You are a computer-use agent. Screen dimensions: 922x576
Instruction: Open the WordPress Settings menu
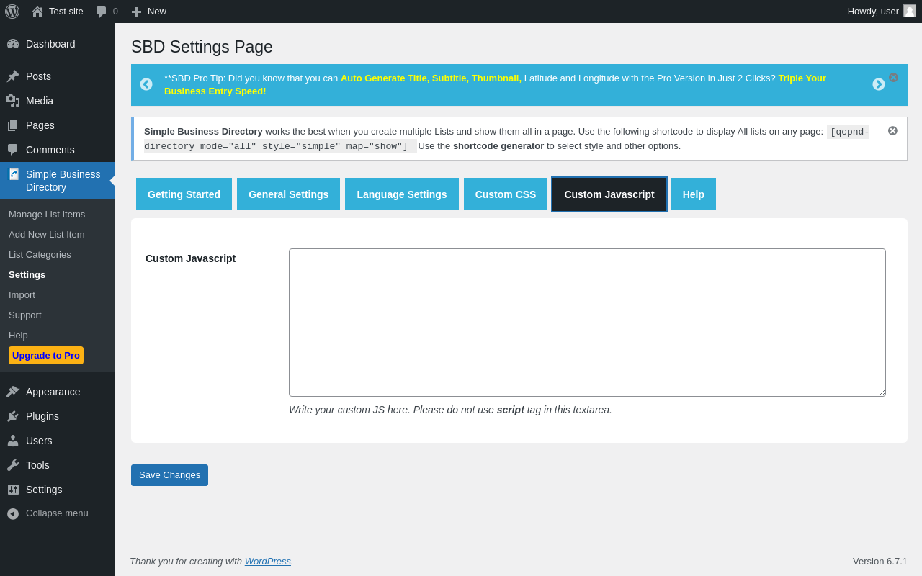click(58, 490)
